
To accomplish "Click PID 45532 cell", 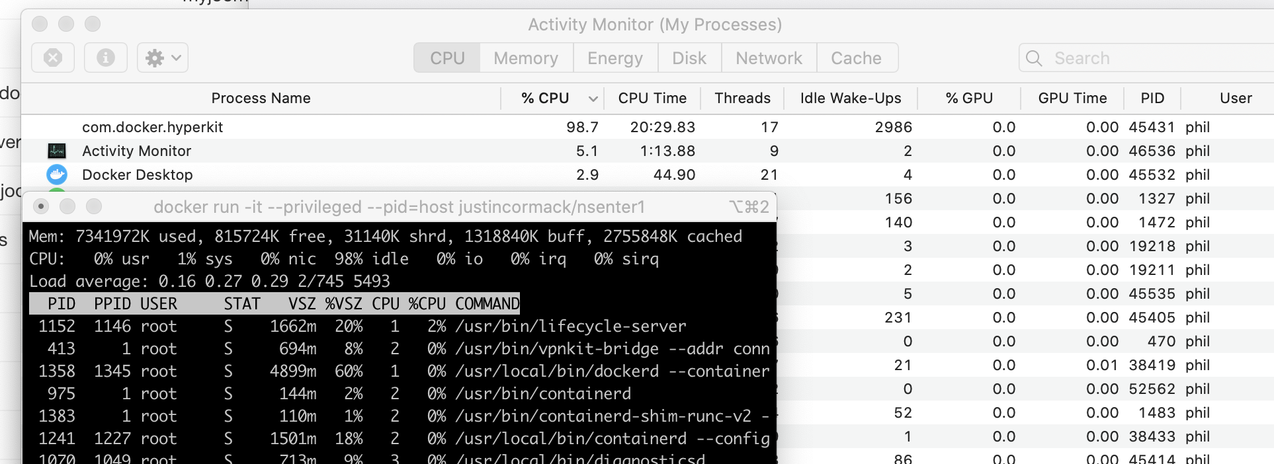I will tap(1152, 174).
